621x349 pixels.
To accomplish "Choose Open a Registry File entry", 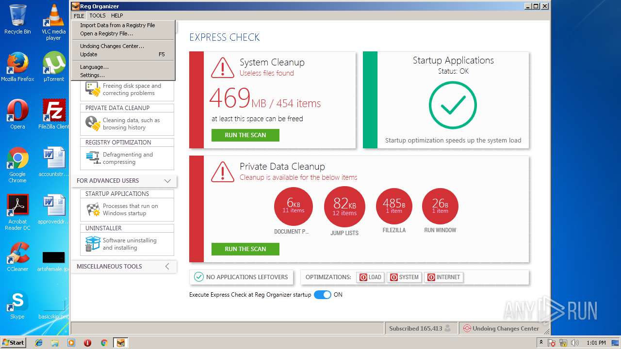I will click(122, 33).
